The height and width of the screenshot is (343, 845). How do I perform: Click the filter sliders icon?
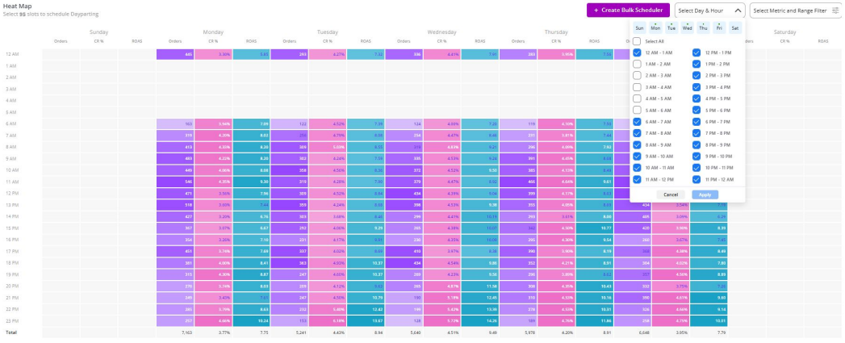[x=835, y=10]
